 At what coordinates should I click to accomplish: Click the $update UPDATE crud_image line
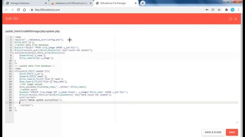pyautogui.click(x=73, y=92)
